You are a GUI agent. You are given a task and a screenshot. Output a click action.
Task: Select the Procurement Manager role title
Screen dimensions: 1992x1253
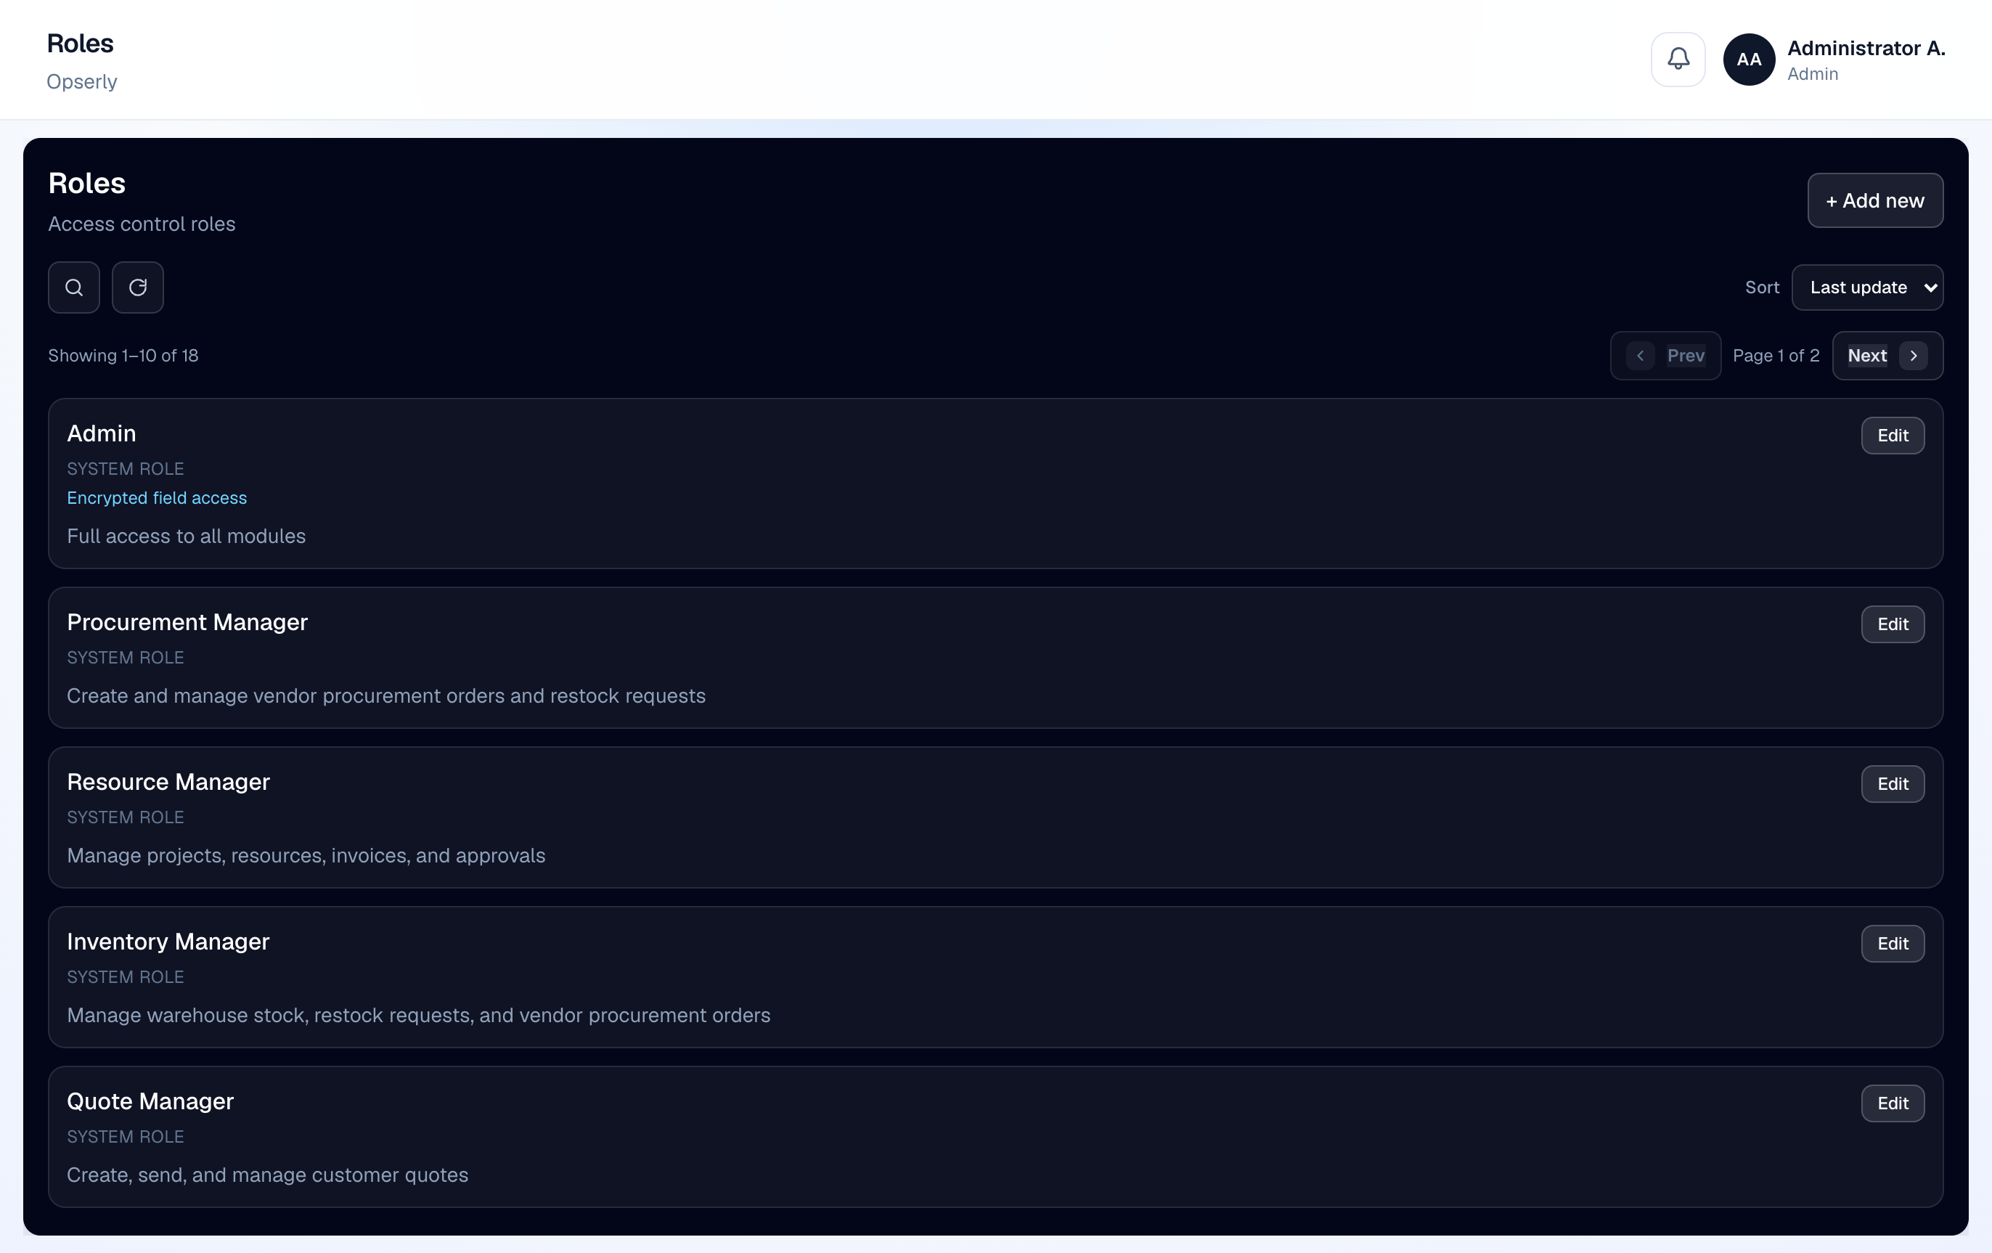click(x=187, y=622)
